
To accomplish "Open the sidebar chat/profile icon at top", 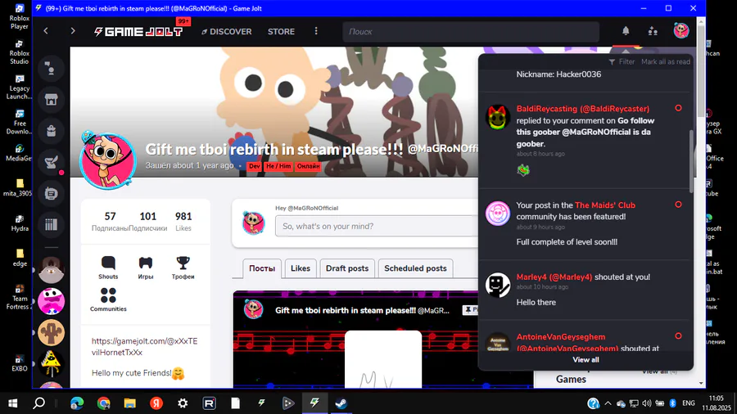I will pos(52,69).
